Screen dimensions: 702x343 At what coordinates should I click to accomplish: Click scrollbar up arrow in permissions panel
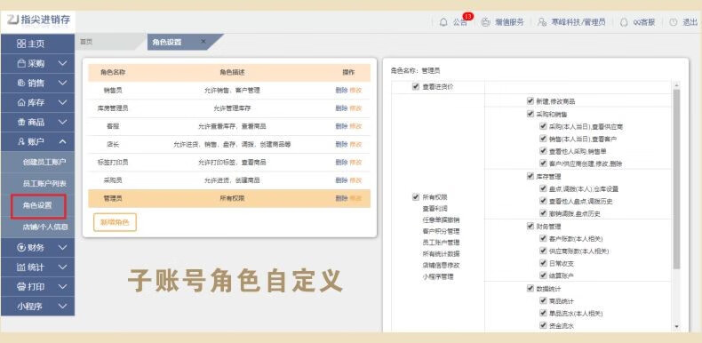[676, 85]
